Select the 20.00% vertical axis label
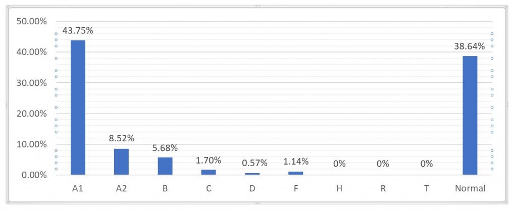Screen dimensions: 517x212 pos(32,114)
